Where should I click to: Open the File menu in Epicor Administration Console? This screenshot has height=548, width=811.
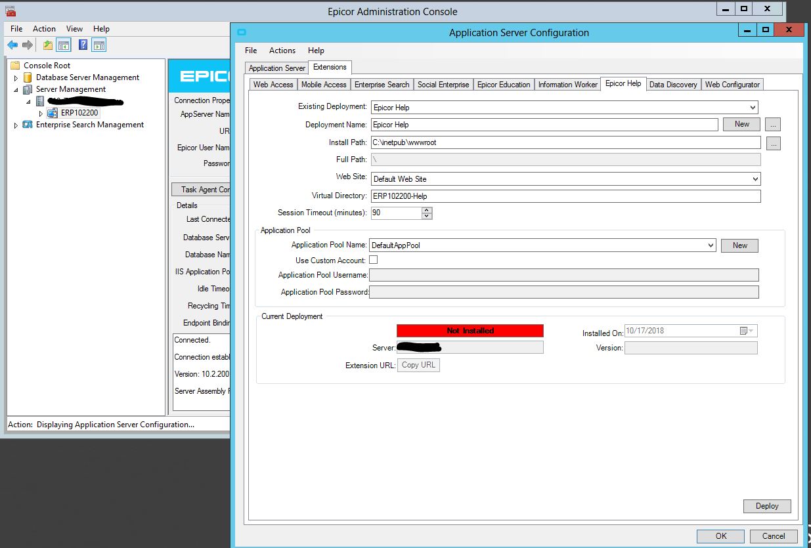pos(16,29)
